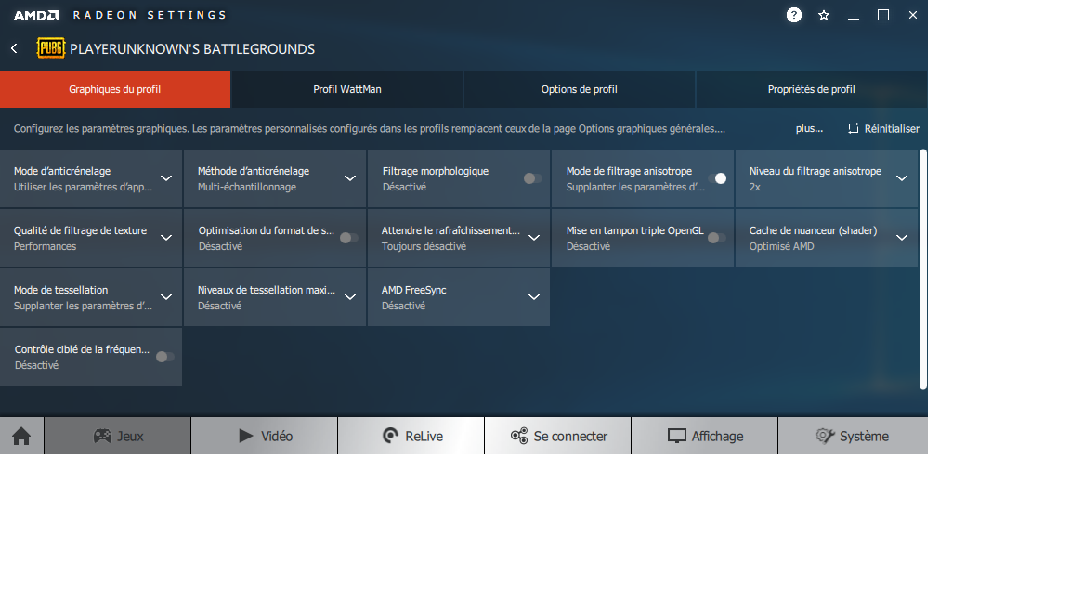Open the Affichage section
This screenshot has width=1070, height=602.
coord(705,436)
